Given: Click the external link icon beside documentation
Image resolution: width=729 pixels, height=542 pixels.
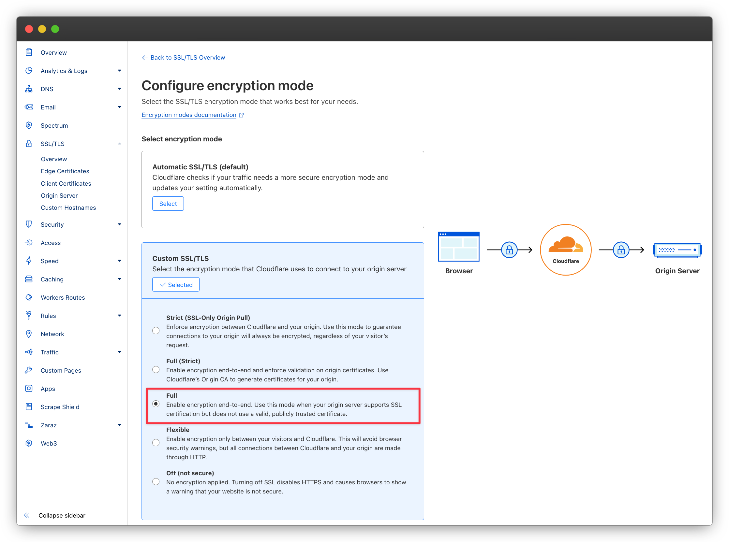Looking at the screenshot, I should point(241,115).
